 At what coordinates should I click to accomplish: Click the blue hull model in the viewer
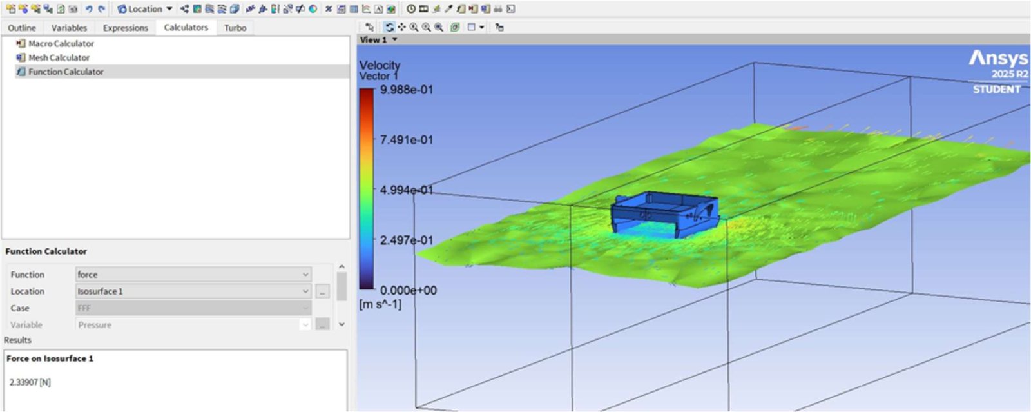pos(664,213)
